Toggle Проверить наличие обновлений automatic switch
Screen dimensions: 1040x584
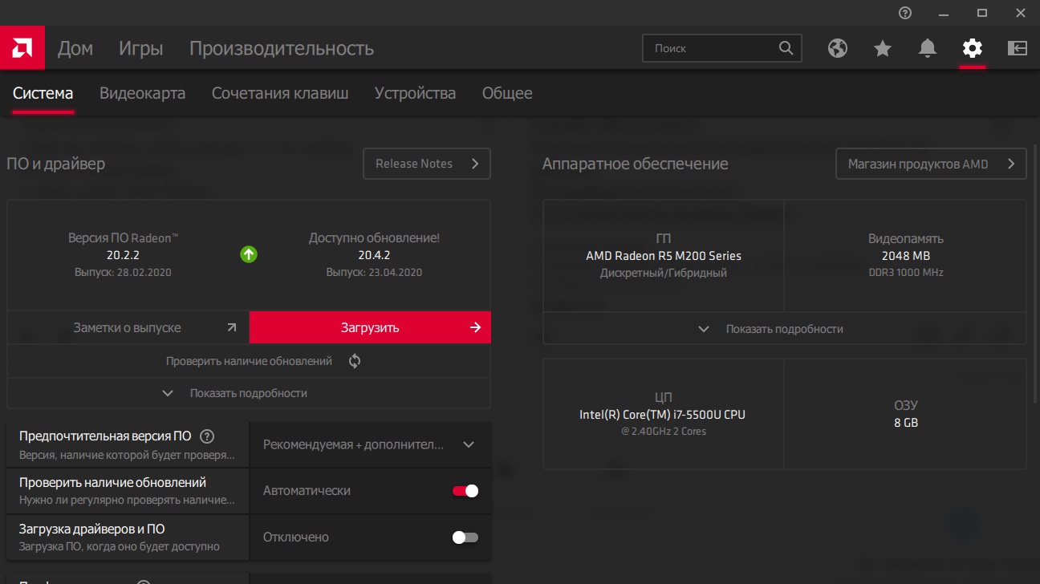point(465,491)
